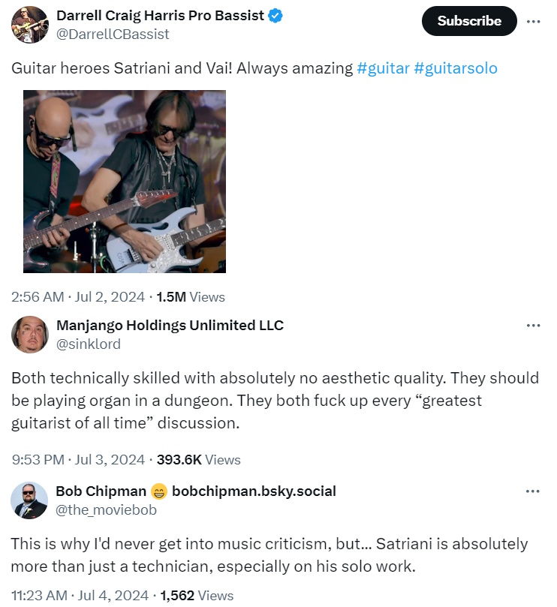
Task: Open the #guitar hashtag
Action: coord(383,68)
